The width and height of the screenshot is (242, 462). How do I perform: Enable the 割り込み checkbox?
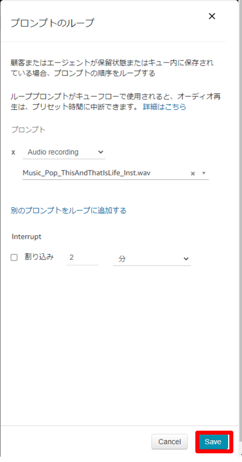tap(14, 257)
